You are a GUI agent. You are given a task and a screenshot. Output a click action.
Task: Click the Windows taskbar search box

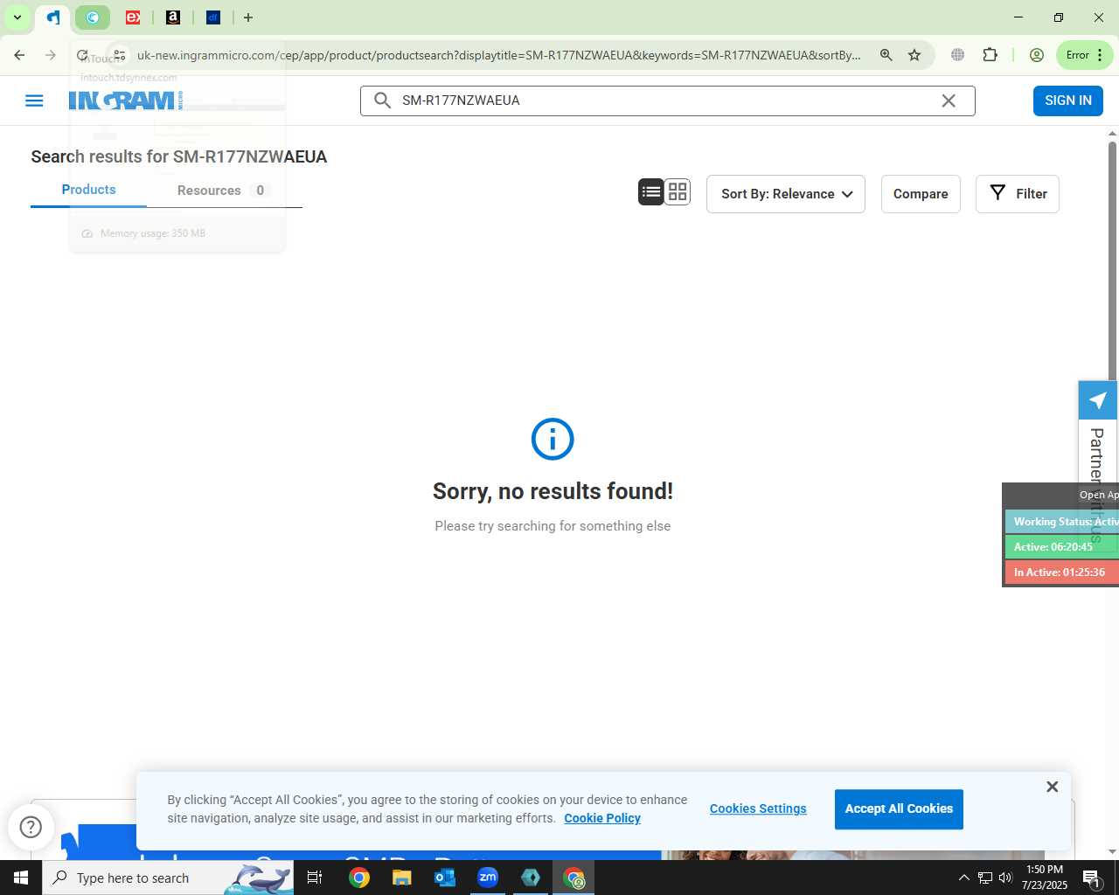coord(168,878)
